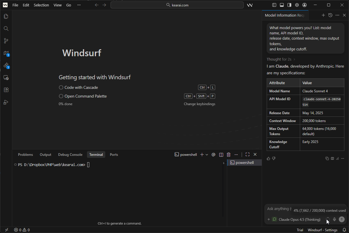Split the terminal

[221, 155]
